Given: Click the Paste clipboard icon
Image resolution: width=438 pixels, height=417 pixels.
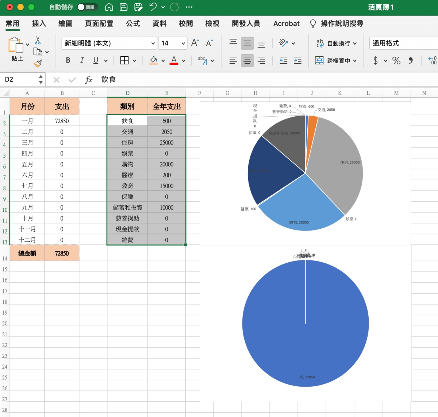Looking at the screenshot, I should tap(16, 45).
